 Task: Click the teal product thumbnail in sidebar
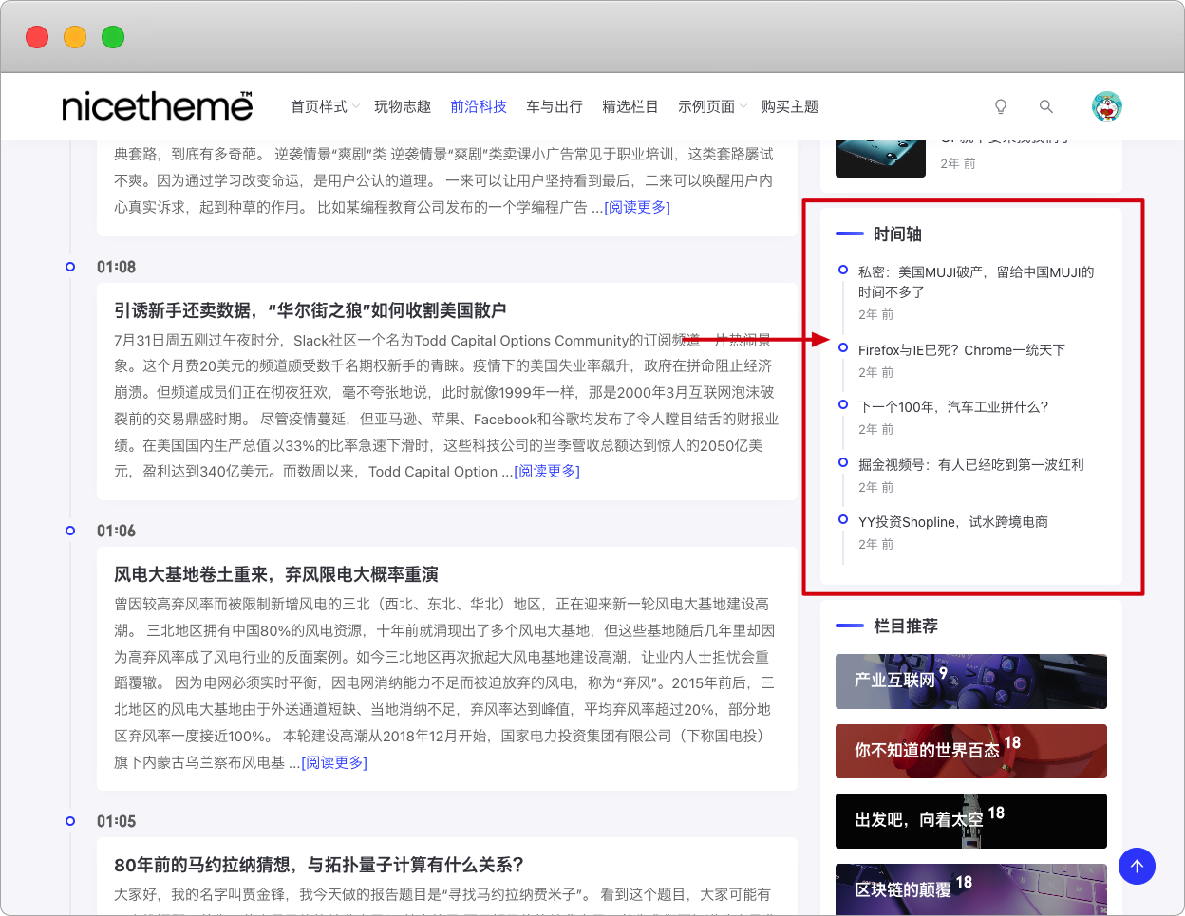coord(880,159)
